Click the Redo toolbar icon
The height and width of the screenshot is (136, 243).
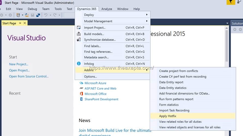click(x=55, y=15)
